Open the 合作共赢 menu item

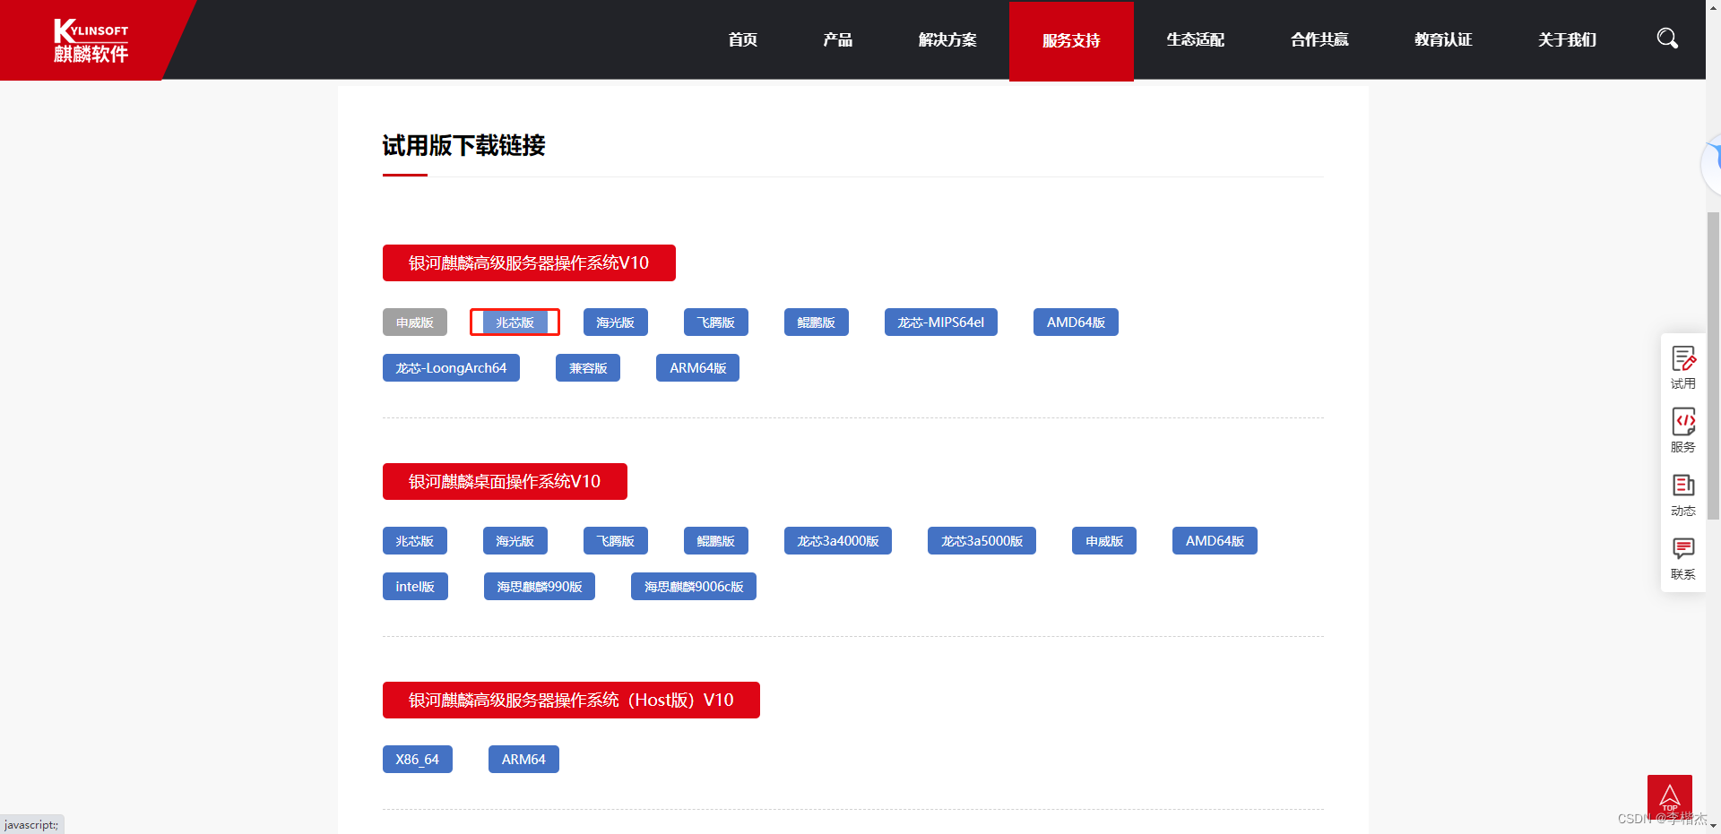coord(1319,39)
